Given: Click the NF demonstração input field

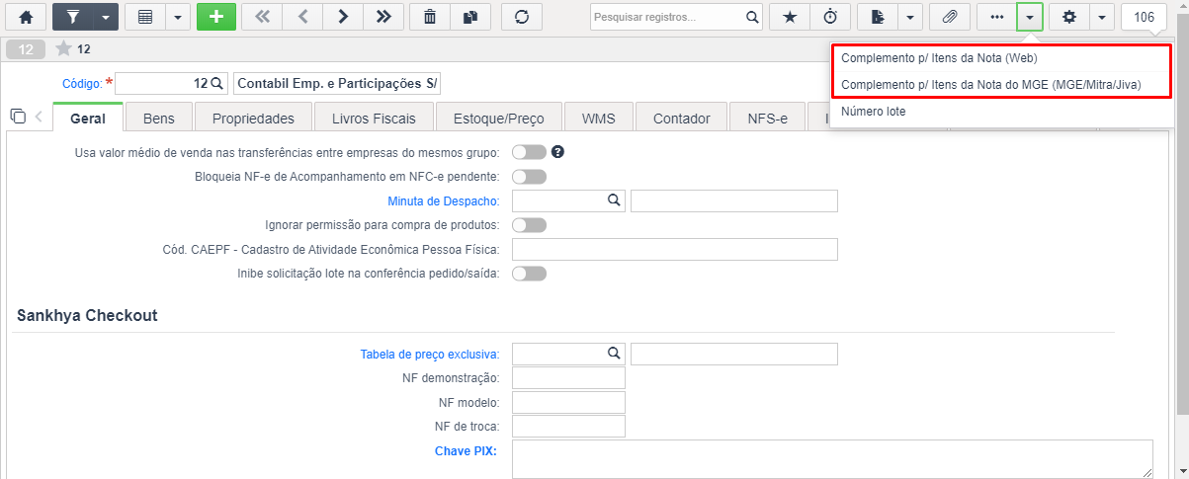Looking at the screenshot, I should 568,378.
